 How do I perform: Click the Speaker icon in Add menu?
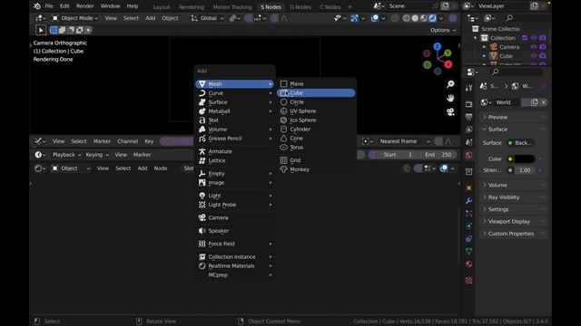(x=202, y=231)
